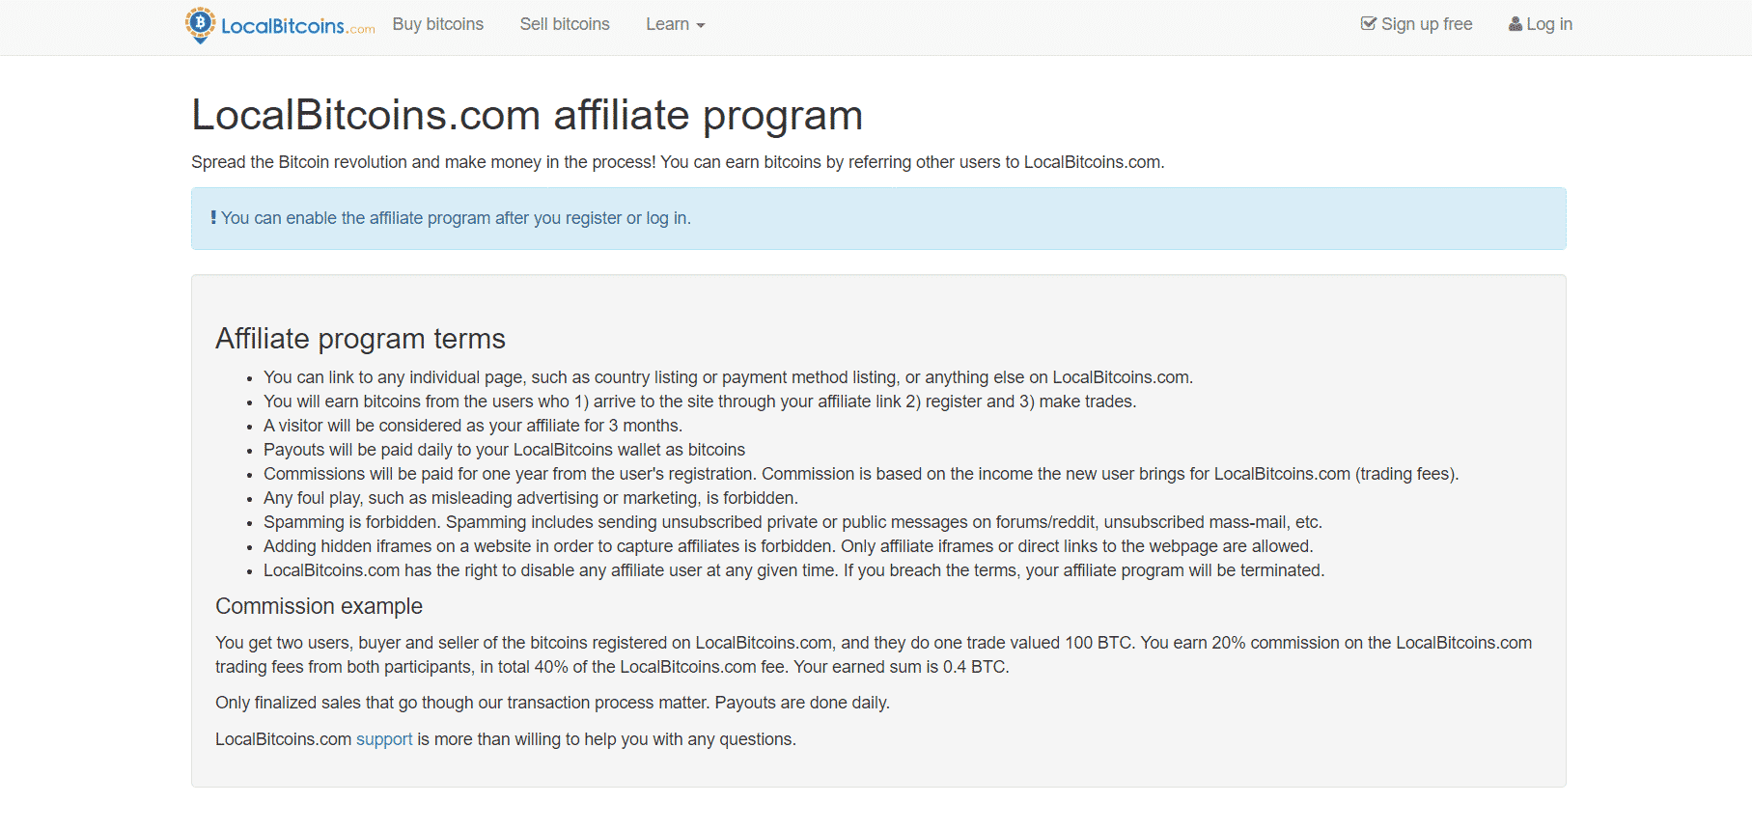The height and width of the screenshot is (831, 1752).
Task: Open the Log in link
Action: (x=1541, y=24)
